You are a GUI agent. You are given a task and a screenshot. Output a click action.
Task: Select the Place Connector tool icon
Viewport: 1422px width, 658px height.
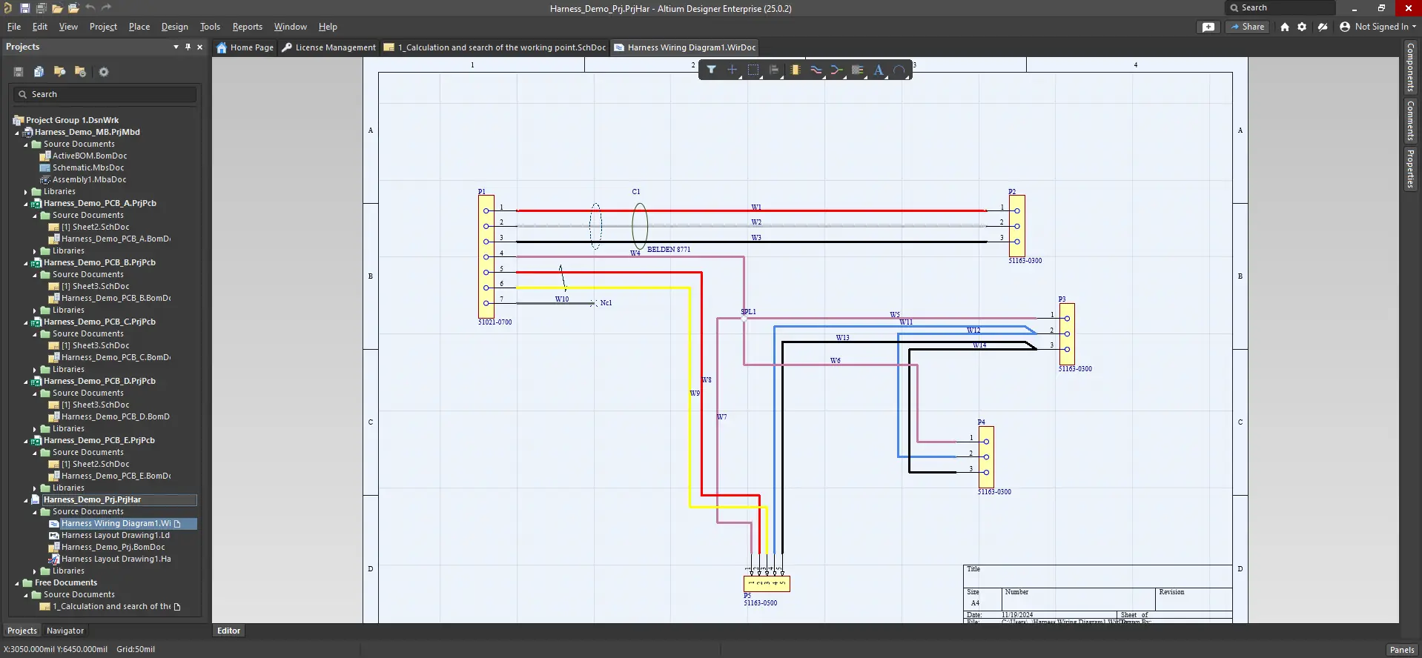coord(795,70)
